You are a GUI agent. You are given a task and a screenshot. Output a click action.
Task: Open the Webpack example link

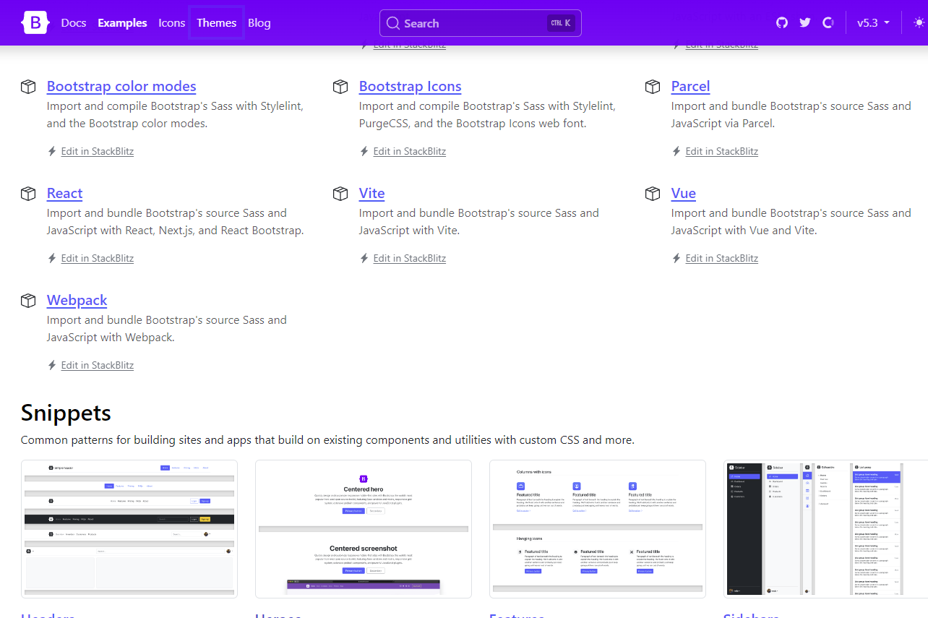[77, 300]
